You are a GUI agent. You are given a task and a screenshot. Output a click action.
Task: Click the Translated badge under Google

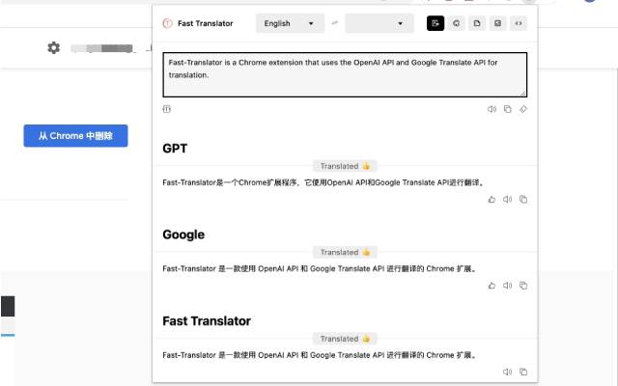pyautogui.click(x=345, y=252)
